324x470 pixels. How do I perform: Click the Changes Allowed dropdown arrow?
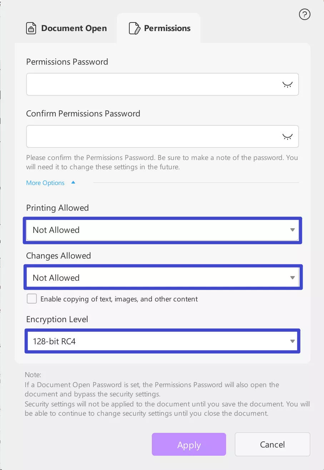coord(292,277)
